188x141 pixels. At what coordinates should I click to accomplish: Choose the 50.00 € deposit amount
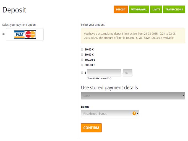(x=82, y=55)
